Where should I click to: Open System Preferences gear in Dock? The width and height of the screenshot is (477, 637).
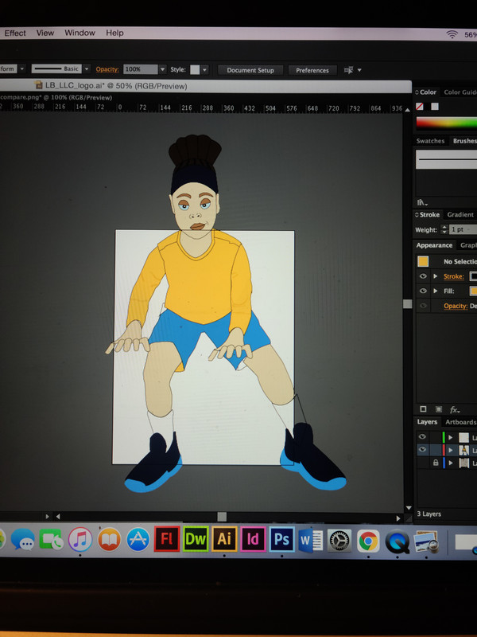click(x=339, y=541)
